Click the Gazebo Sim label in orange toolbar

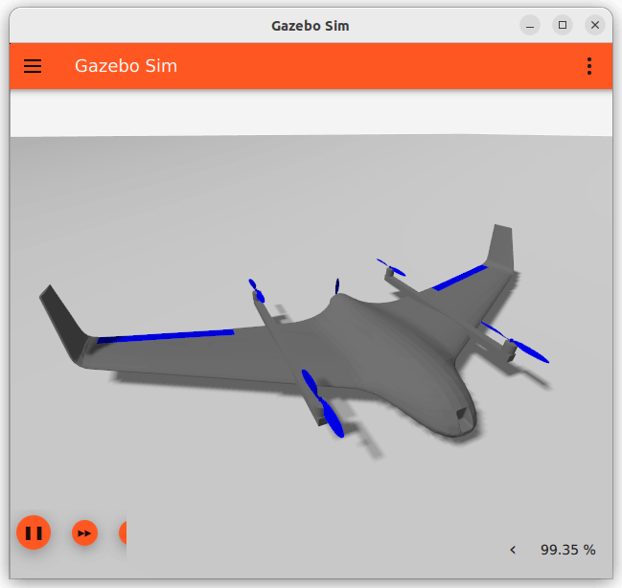pos(126,66)
